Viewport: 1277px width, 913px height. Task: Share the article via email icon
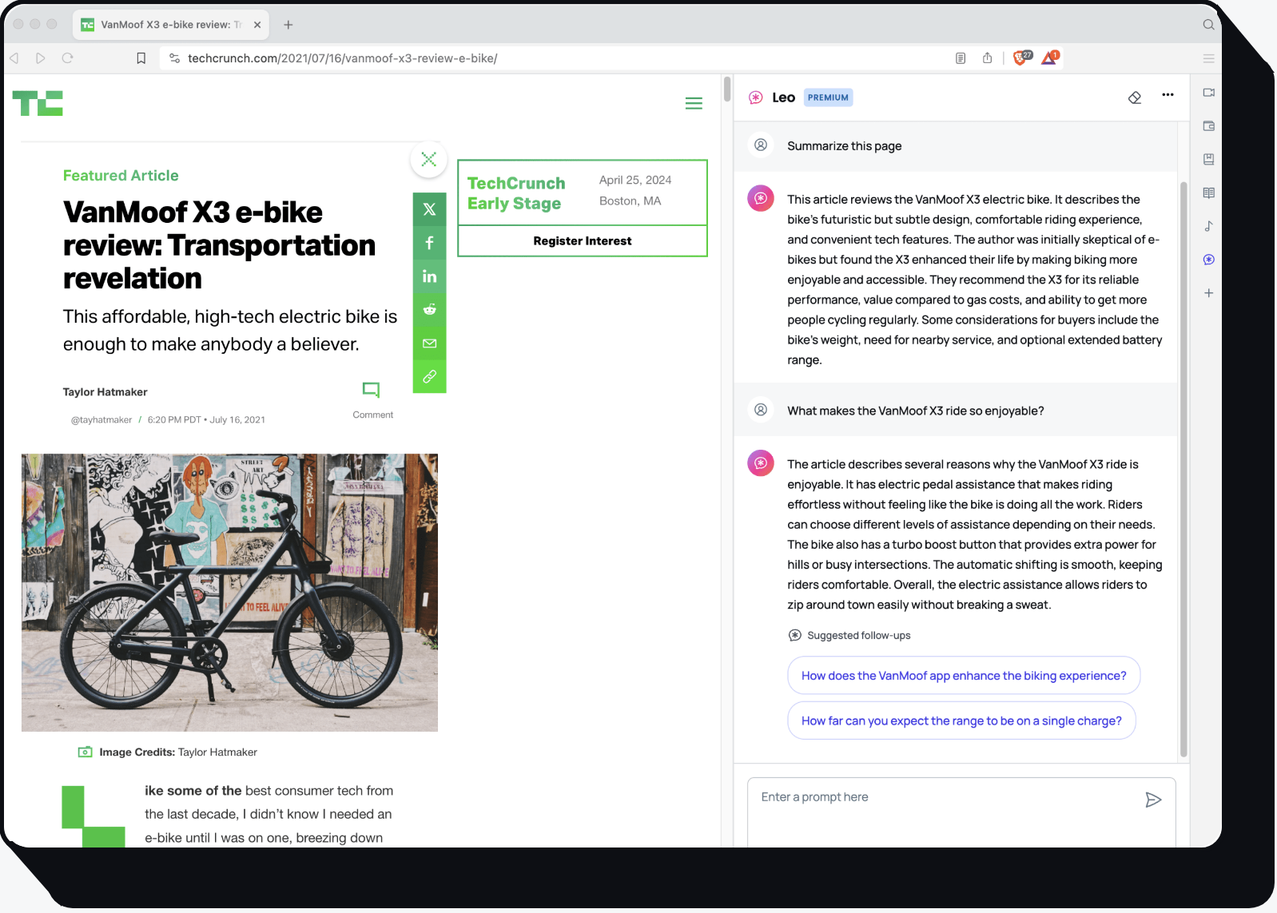click(429, 343)
